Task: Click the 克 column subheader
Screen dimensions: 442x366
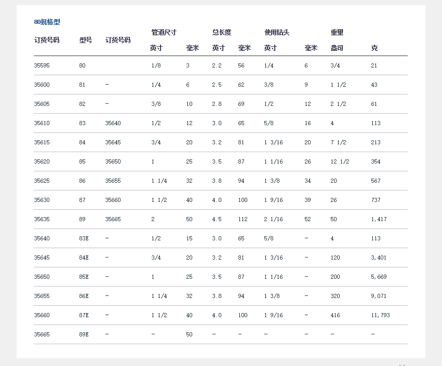Action: coord(374,48)
